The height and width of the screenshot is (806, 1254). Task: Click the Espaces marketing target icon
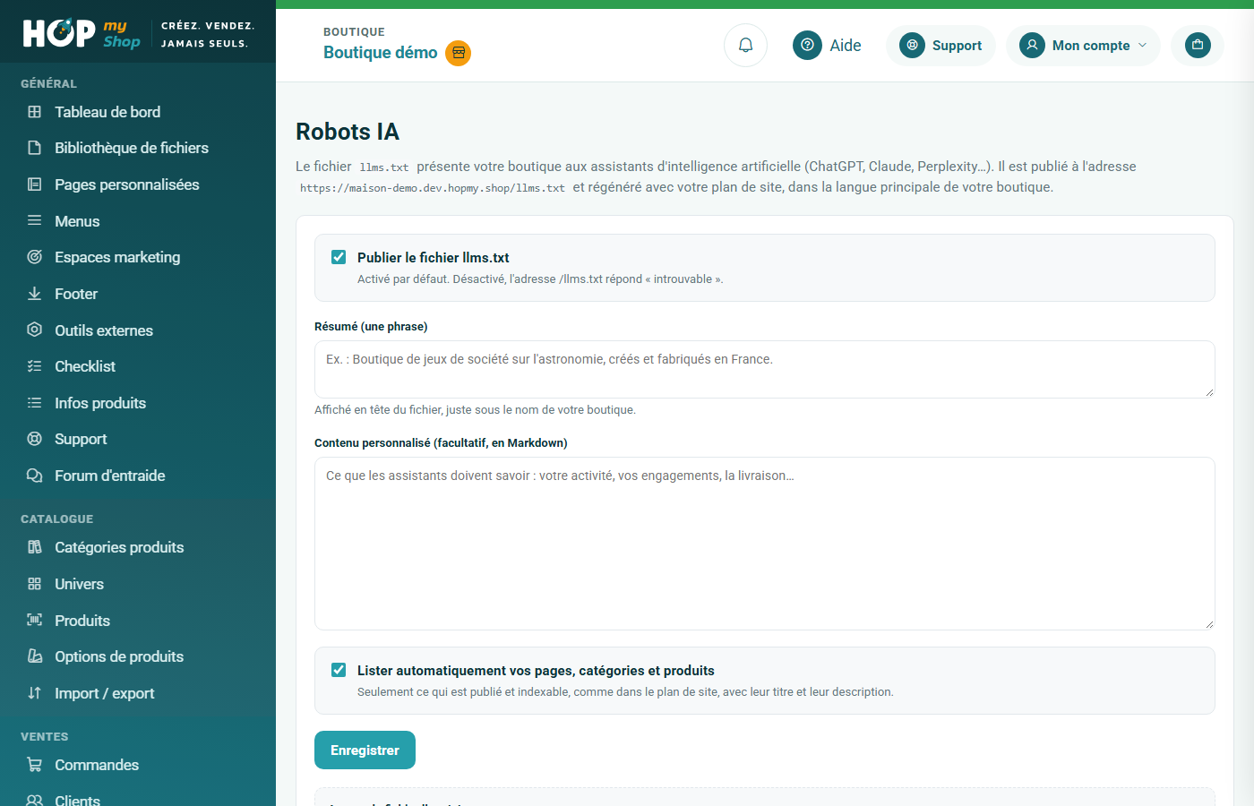(34, 257)
